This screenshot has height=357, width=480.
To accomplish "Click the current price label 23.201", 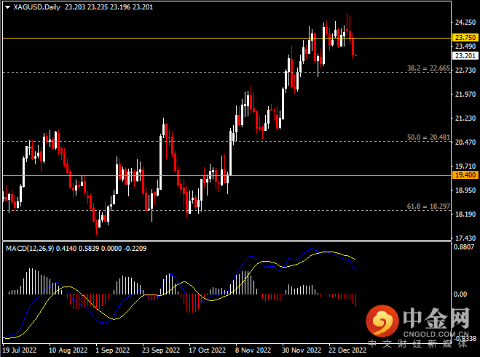I will [463, 55].
